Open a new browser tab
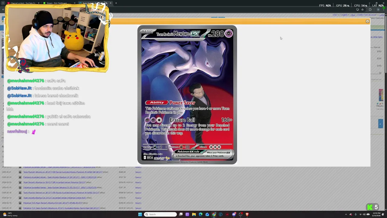387x218 pixels. click(116, 3)
